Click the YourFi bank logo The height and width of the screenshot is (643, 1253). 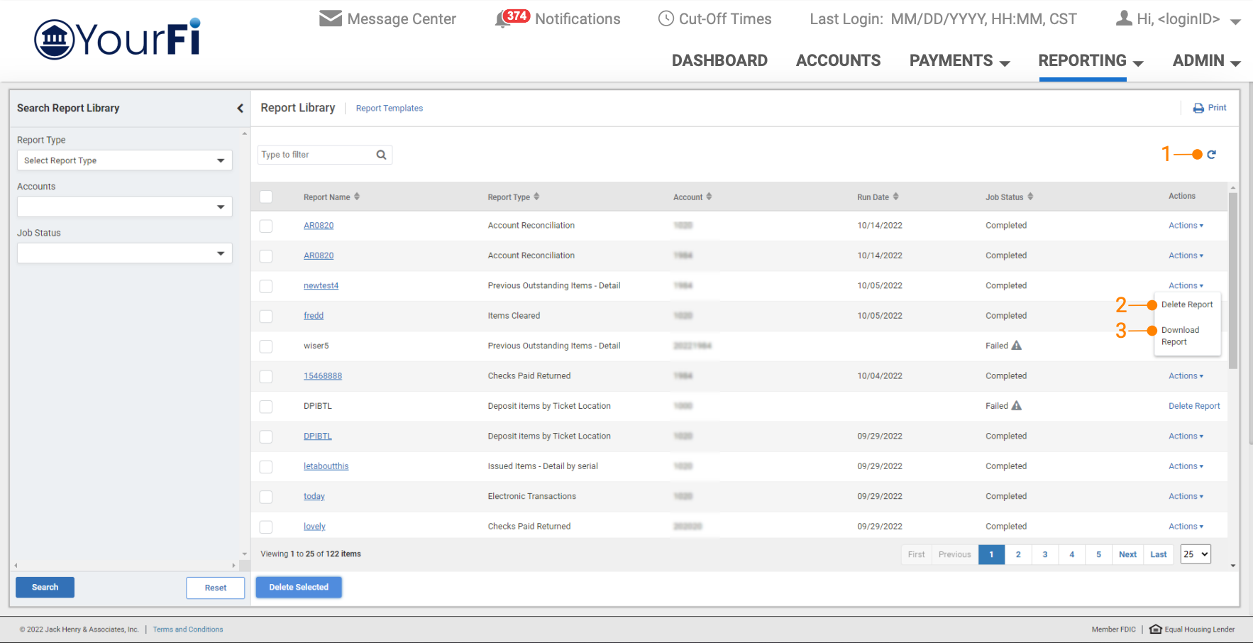pos(118,39)
